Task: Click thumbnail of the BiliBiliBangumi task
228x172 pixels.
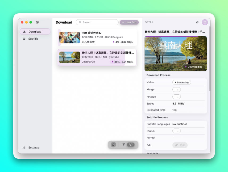Action: pos(69,37)
